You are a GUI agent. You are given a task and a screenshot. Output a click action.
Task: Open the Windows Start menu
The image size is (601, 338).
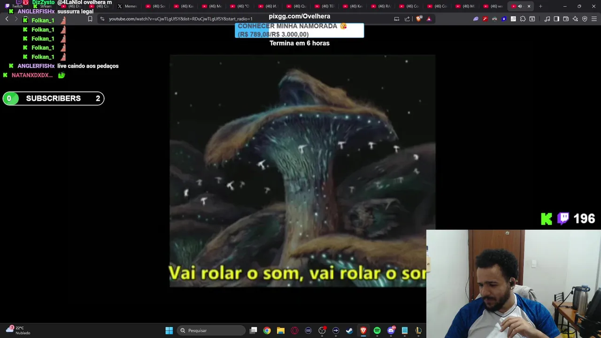click(169, 330)
